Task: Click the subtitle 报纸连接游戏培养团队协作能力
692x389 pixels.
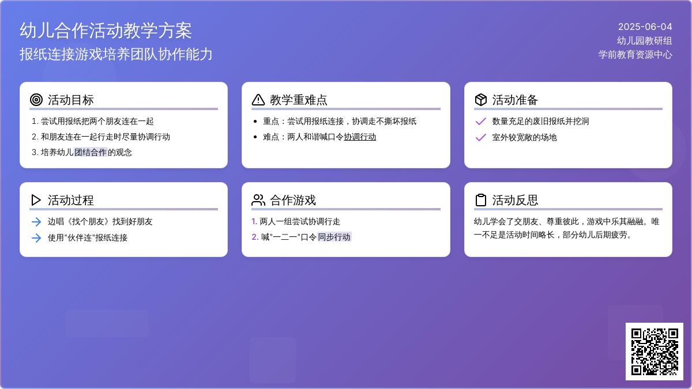Action: pyautogui.click(x=116, y=54)
